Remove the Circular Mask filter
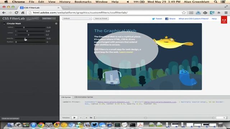The image size is (230, 129). click(x=56, y=24)
